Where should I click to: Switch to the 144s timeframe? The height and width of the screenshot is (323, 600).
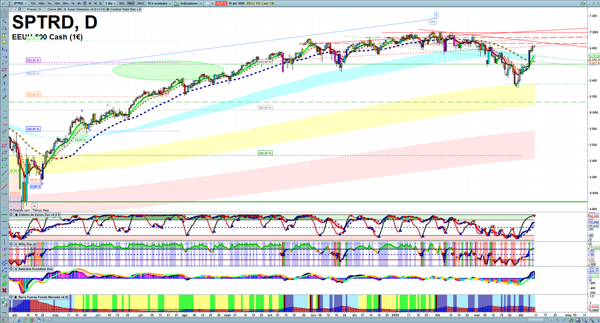click(x=41, y=3)
